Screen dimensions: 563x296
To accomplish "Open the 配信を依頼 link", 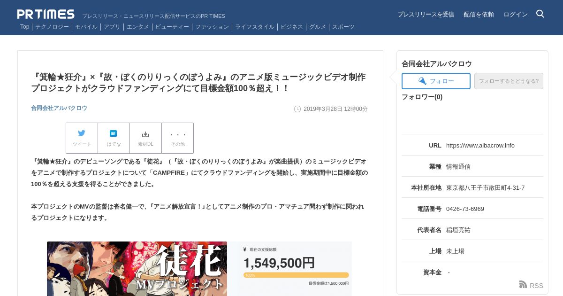I will [479, 15].
